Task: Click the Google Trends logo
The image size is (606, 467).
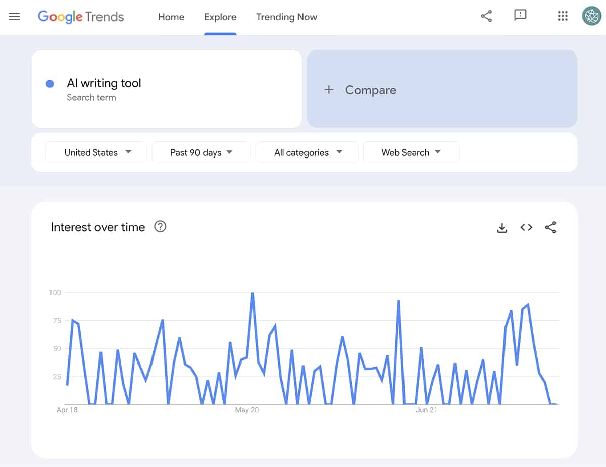Action: 81,17
